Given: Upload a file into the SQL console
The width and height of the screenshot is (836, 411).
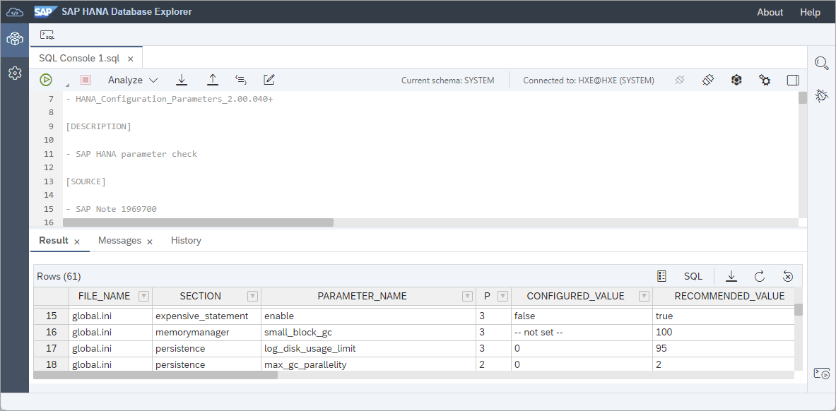Looking at the screenshot, I should [x=212, y=80].
